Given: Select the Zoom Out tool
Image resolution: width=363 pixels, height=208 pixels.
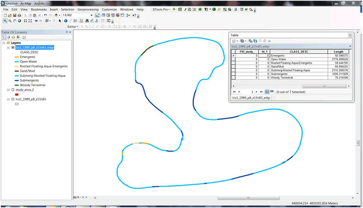Looking at the screenshot, I should click(x=10, y=21).
